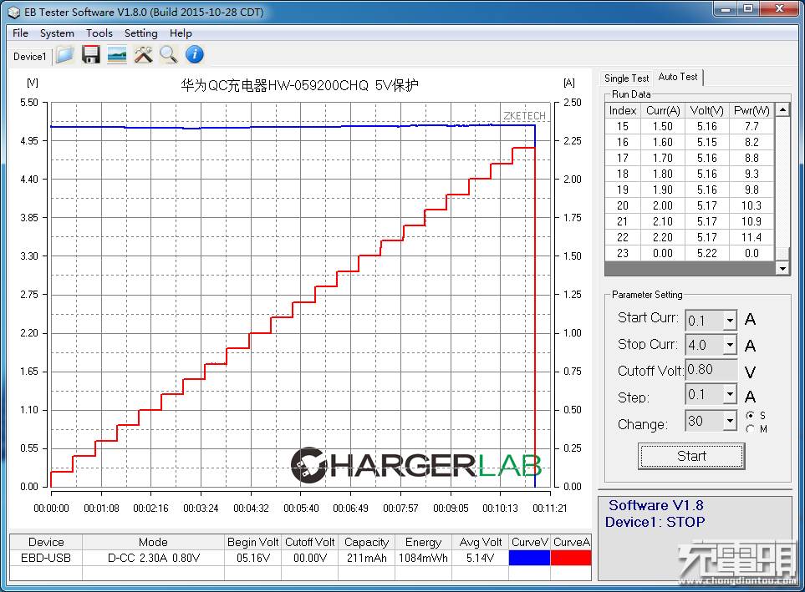
Task: Click the Index column header
Action: 623,110
